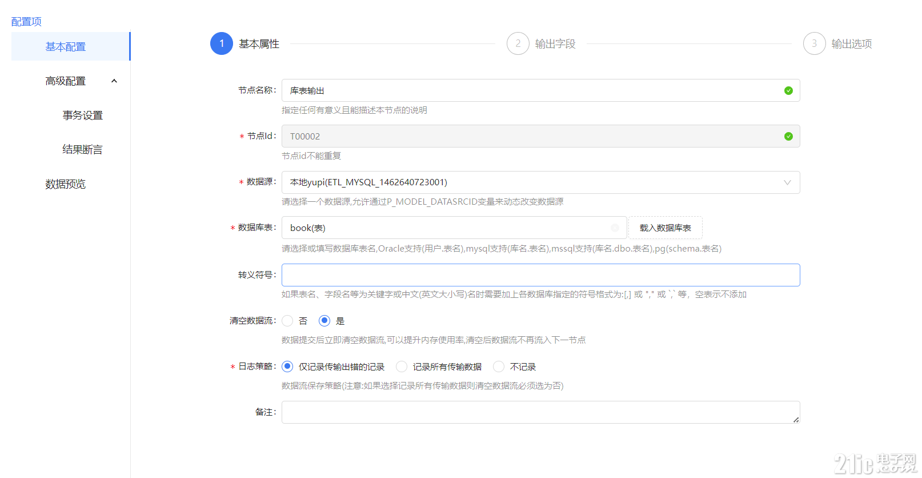Click the 备注 field label

click(266, 412)
